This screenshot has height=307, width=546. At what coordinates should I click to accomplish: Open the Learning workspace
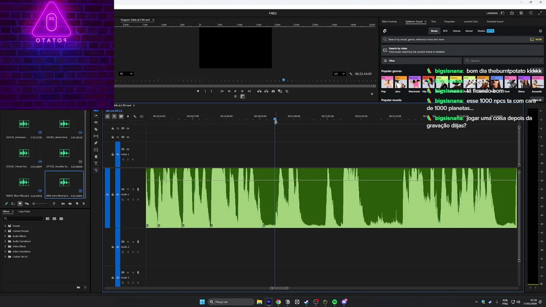point(492,13)
